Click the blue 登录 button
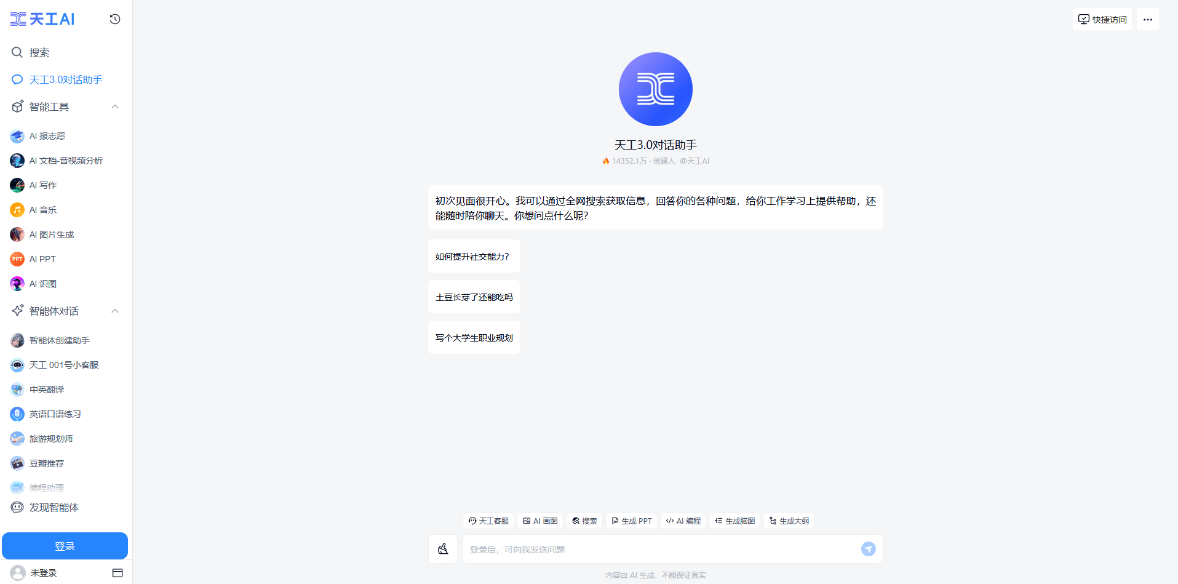Viewport: 1178px width, 584px height. tap(65, 546)
